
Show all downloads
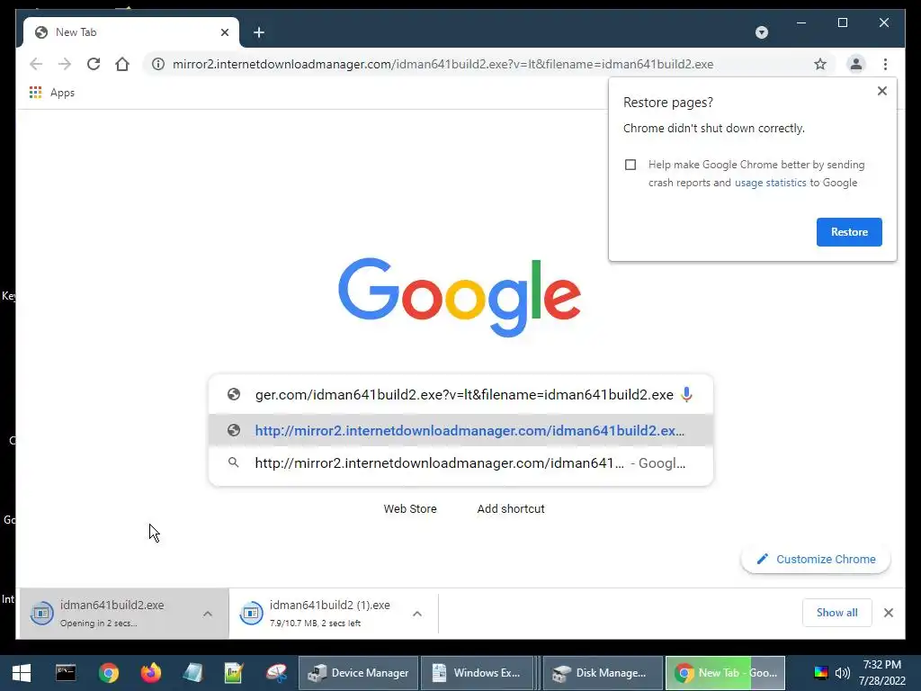click(x=836, y=613)
